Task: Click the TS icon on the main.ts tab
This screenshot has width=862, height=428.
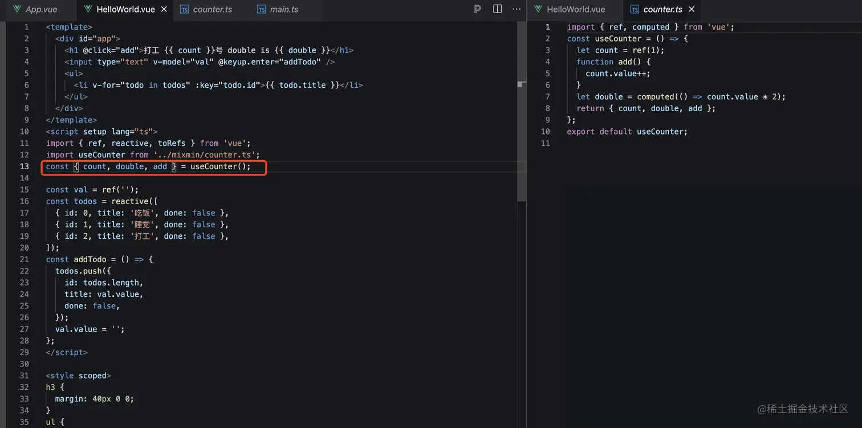Action: (261, 9)
